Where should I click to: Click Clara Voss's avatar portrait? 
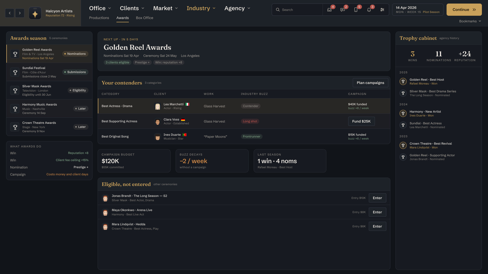pyautogui.click(x=158, y=121)
